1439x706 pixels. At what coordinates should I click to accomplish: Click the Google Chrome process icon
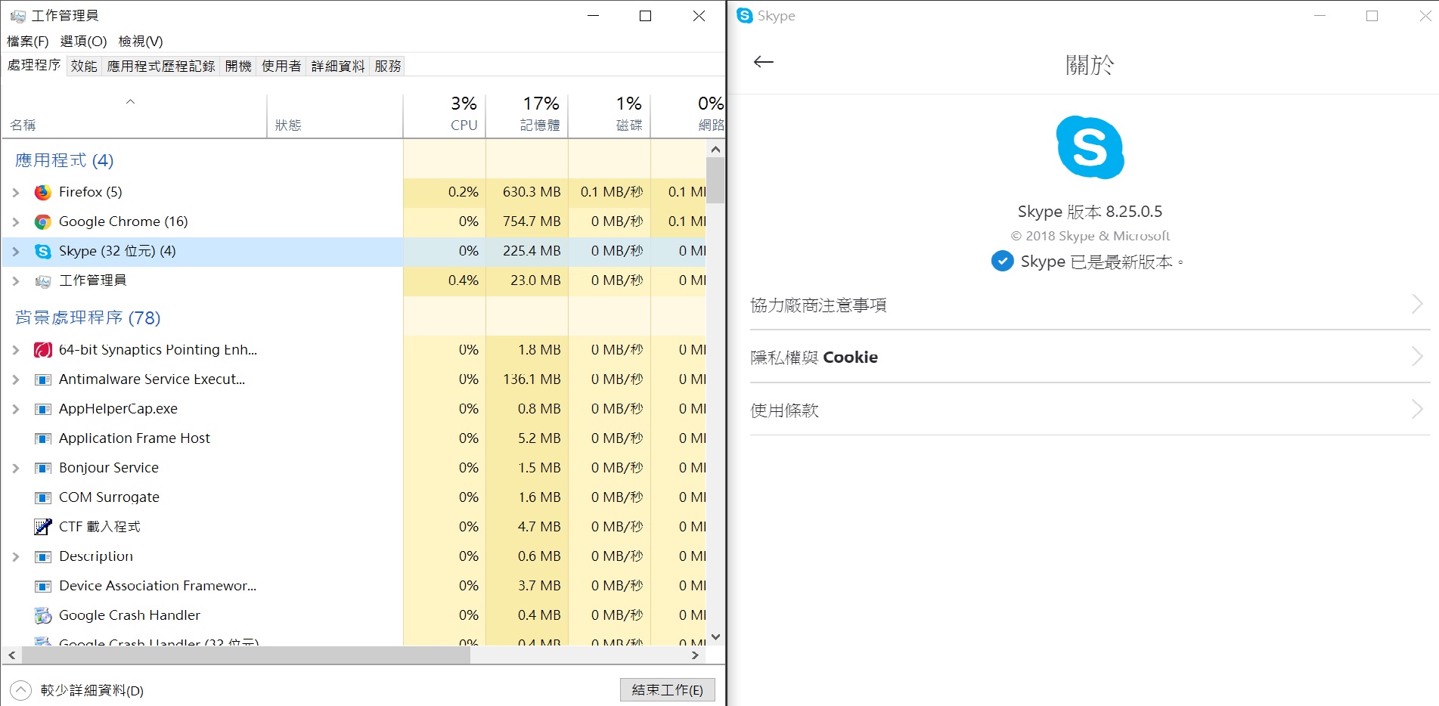pyautogui.click(x=43, y=221)
